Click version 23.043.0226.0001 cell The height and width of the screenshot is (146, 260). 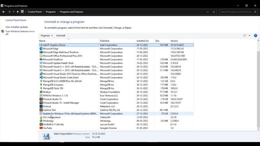179,60
